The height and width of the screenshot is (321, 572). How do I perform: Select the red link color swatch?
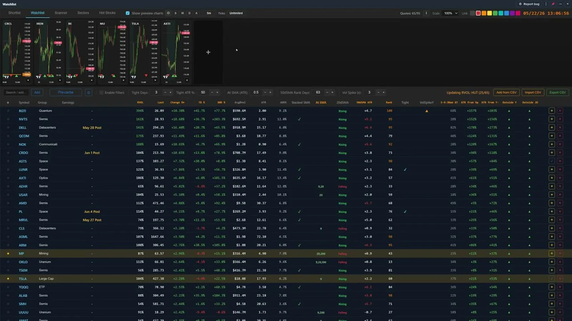[x=478, y=13]
